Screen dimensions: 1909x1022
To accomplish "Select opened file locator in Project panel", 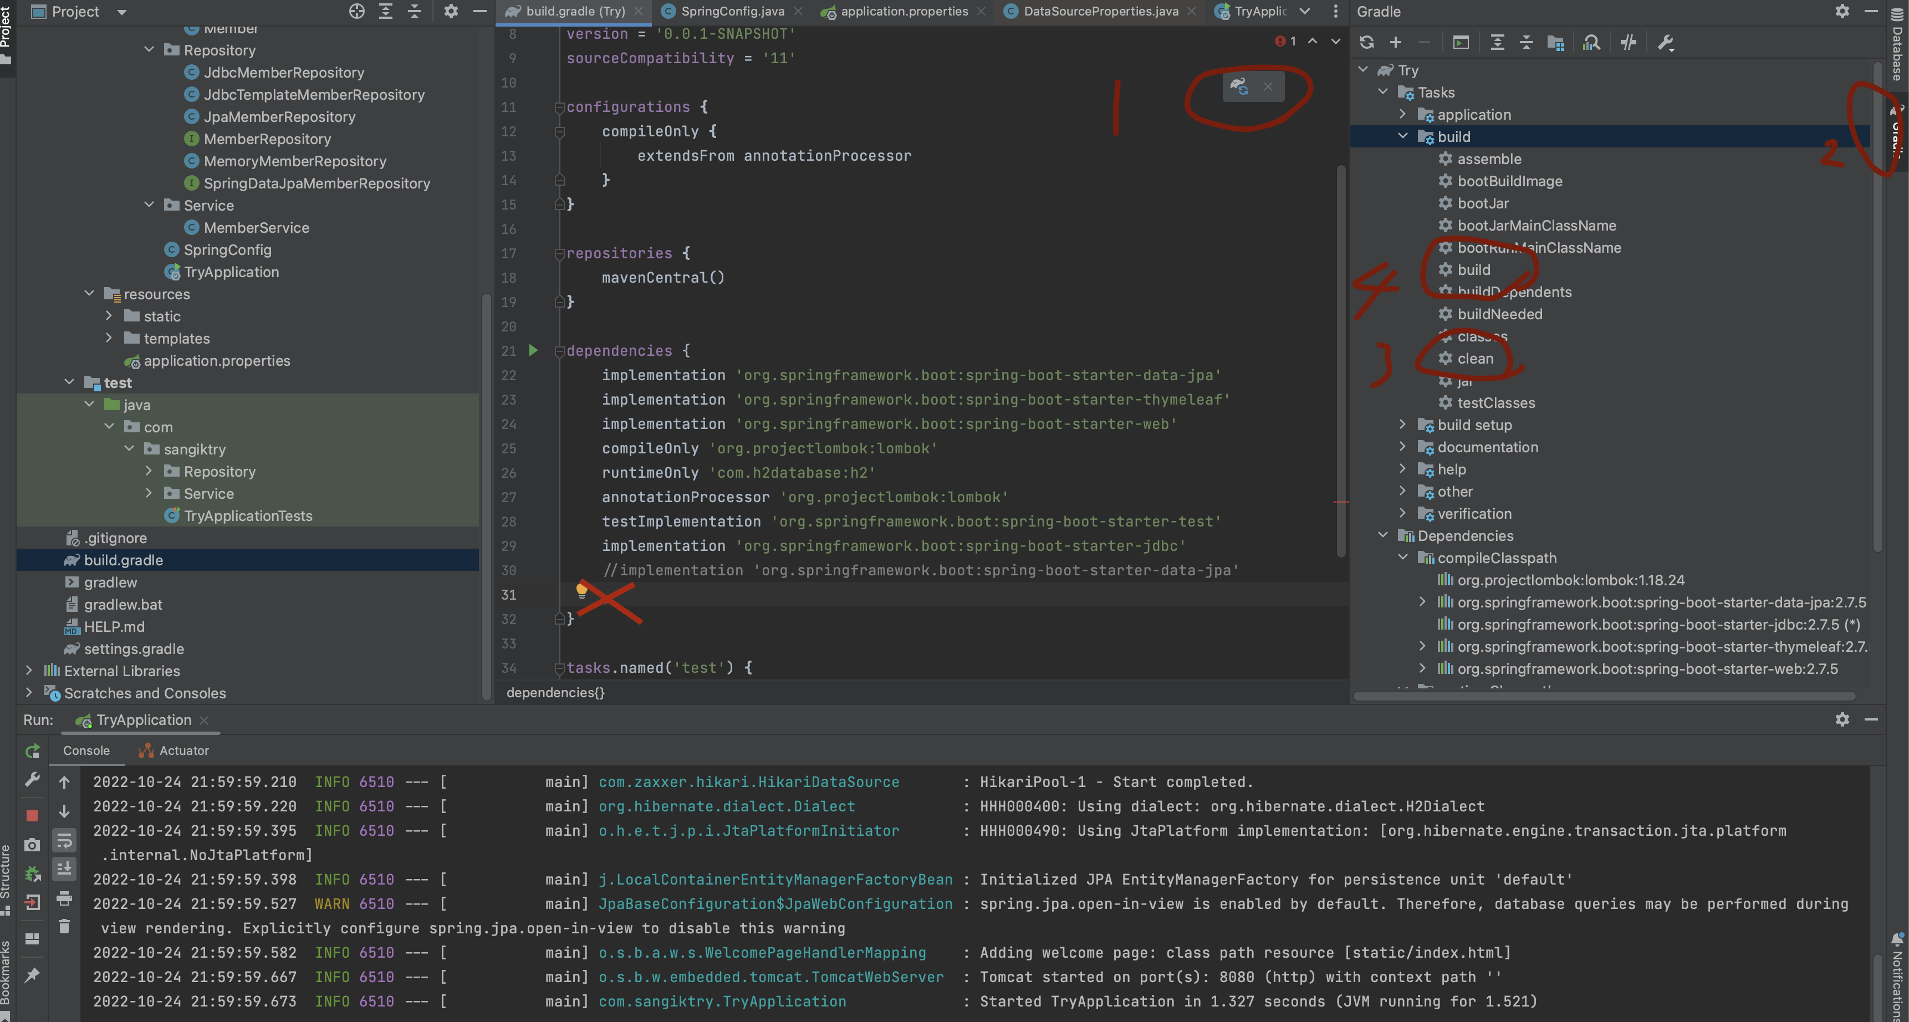I will click(356, 11).
